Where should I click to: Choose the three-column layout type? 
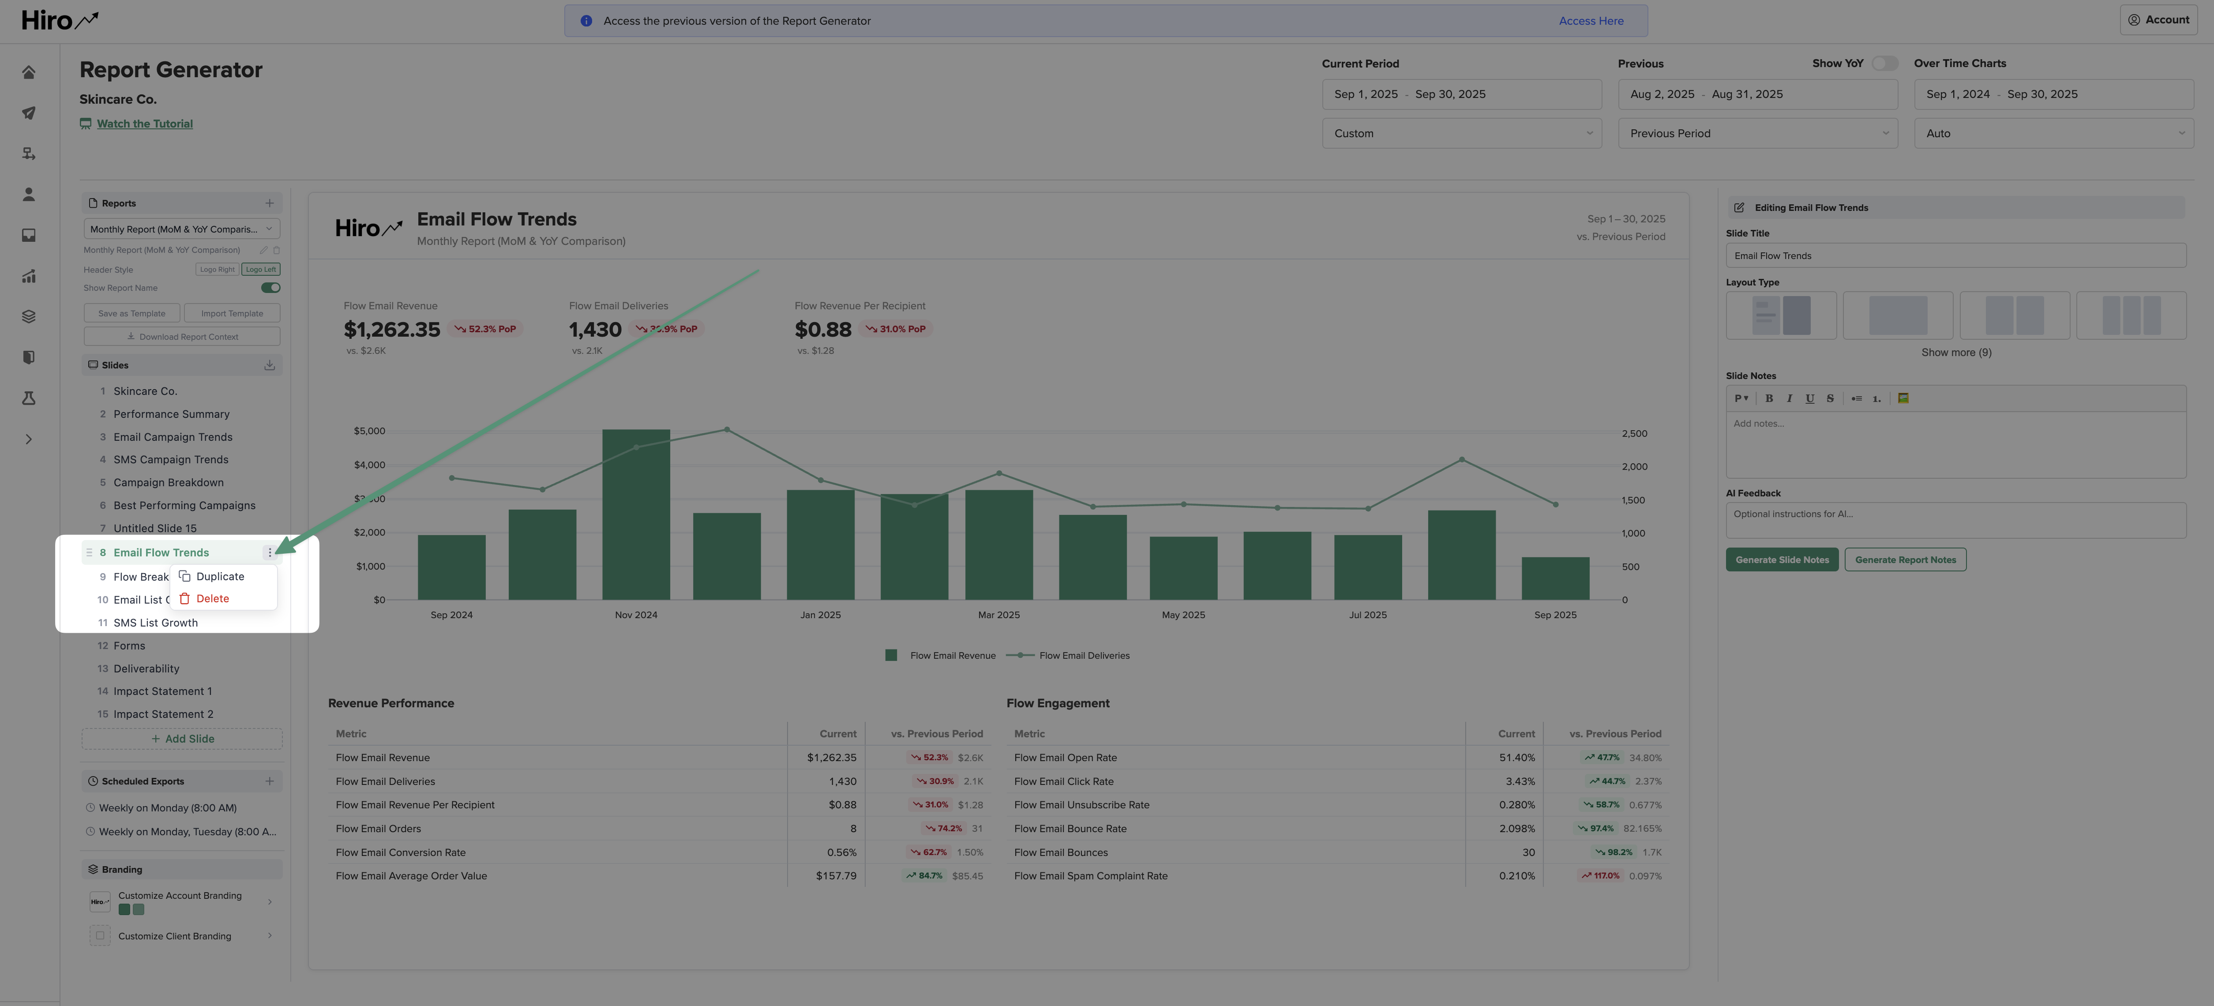(x=2131, y=315)
